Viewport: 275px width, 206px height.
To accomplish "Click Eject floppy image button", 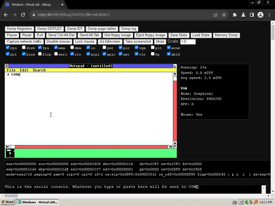I will (150, 35).
